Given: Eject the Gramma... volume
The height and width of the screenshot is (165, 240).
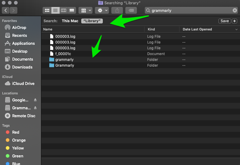Looking at the screenshot, I should tap(35, 108).
